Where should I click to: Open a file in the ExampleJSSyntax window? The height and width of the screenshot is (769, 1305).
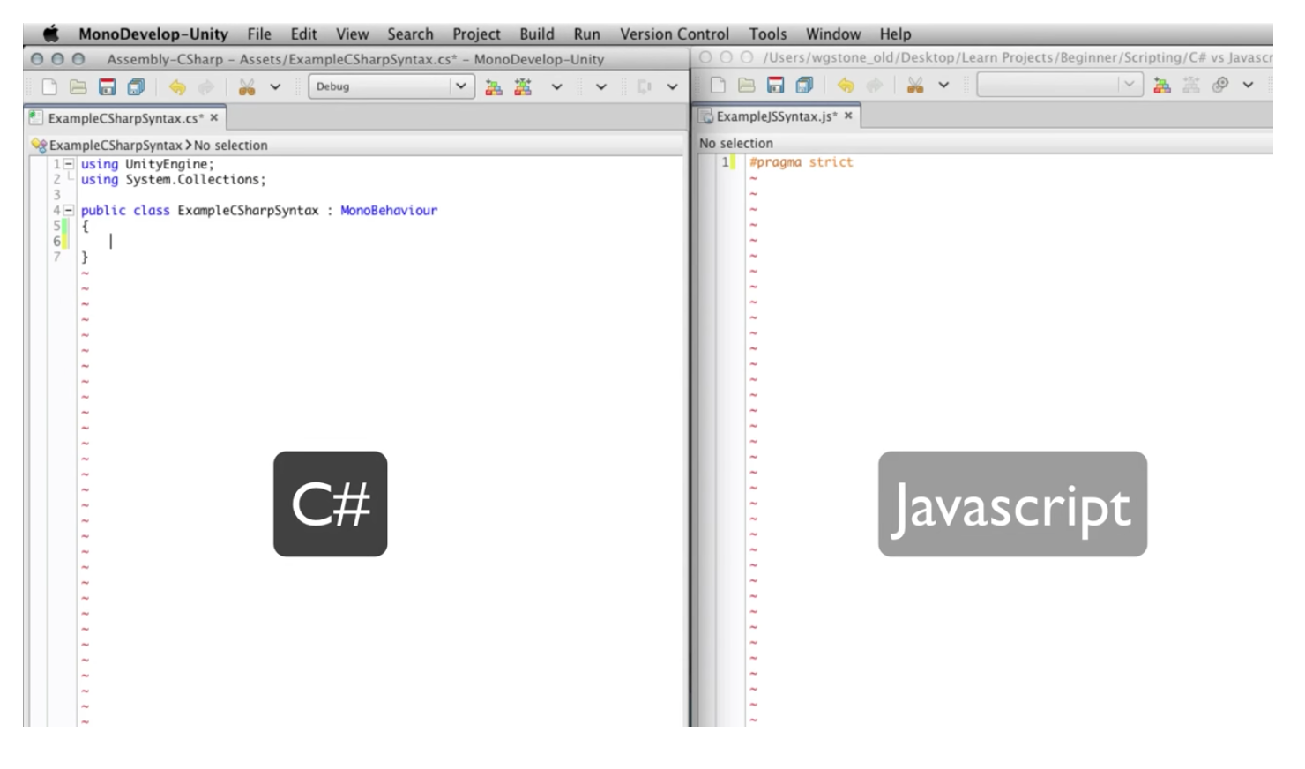[x=747, y=85]
